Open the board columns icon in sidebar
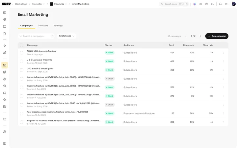Viewport: 237px width, 148px height. tap(5, 12)
